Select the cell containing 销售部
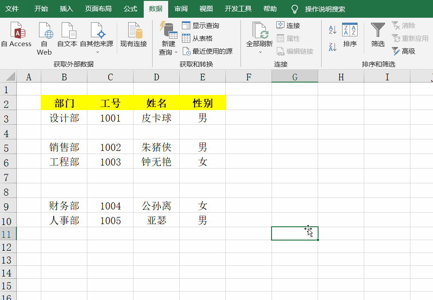 click(64, 147)
